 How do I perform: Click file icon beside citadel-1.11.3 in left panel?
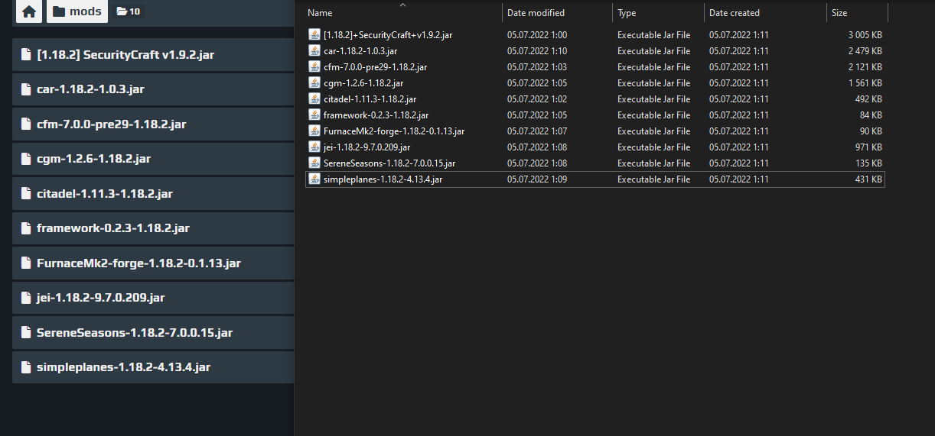(26, 194)
